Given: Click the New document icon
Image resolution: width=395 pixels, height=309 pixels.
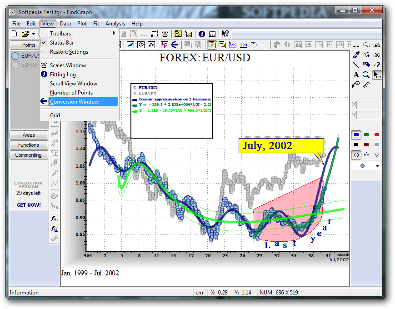Looking at the screenshot, I should (15, 34).
